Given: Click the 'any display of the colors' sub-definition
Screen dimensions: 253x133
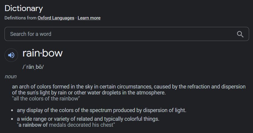Looking at the screenshot, I should [x=101, y=110].
